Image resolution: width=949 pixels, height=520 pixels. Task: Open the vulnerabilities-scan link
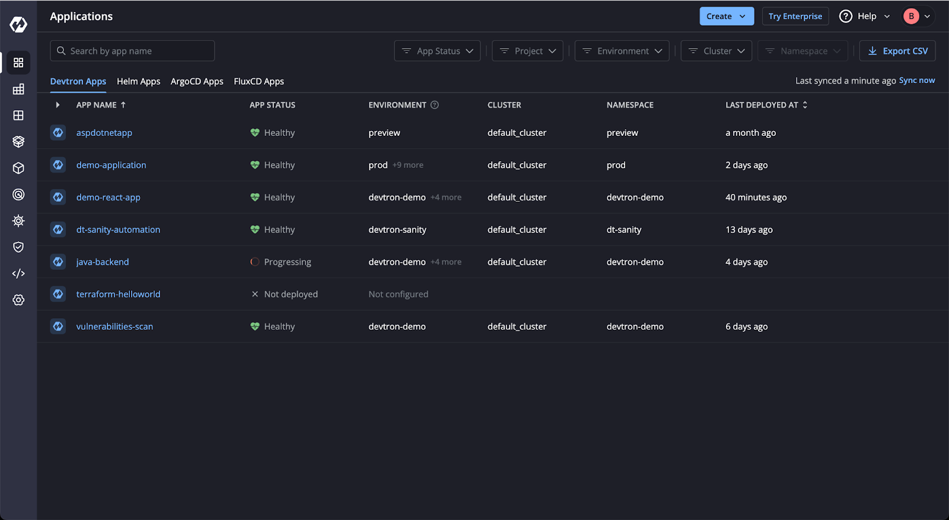coord(114,327)
